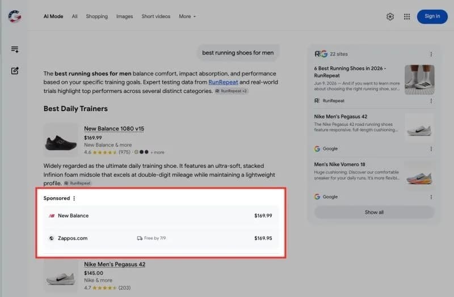This screenshot has height=297, width=454.
Task: Select the first light color swatch
Action: 136,152
